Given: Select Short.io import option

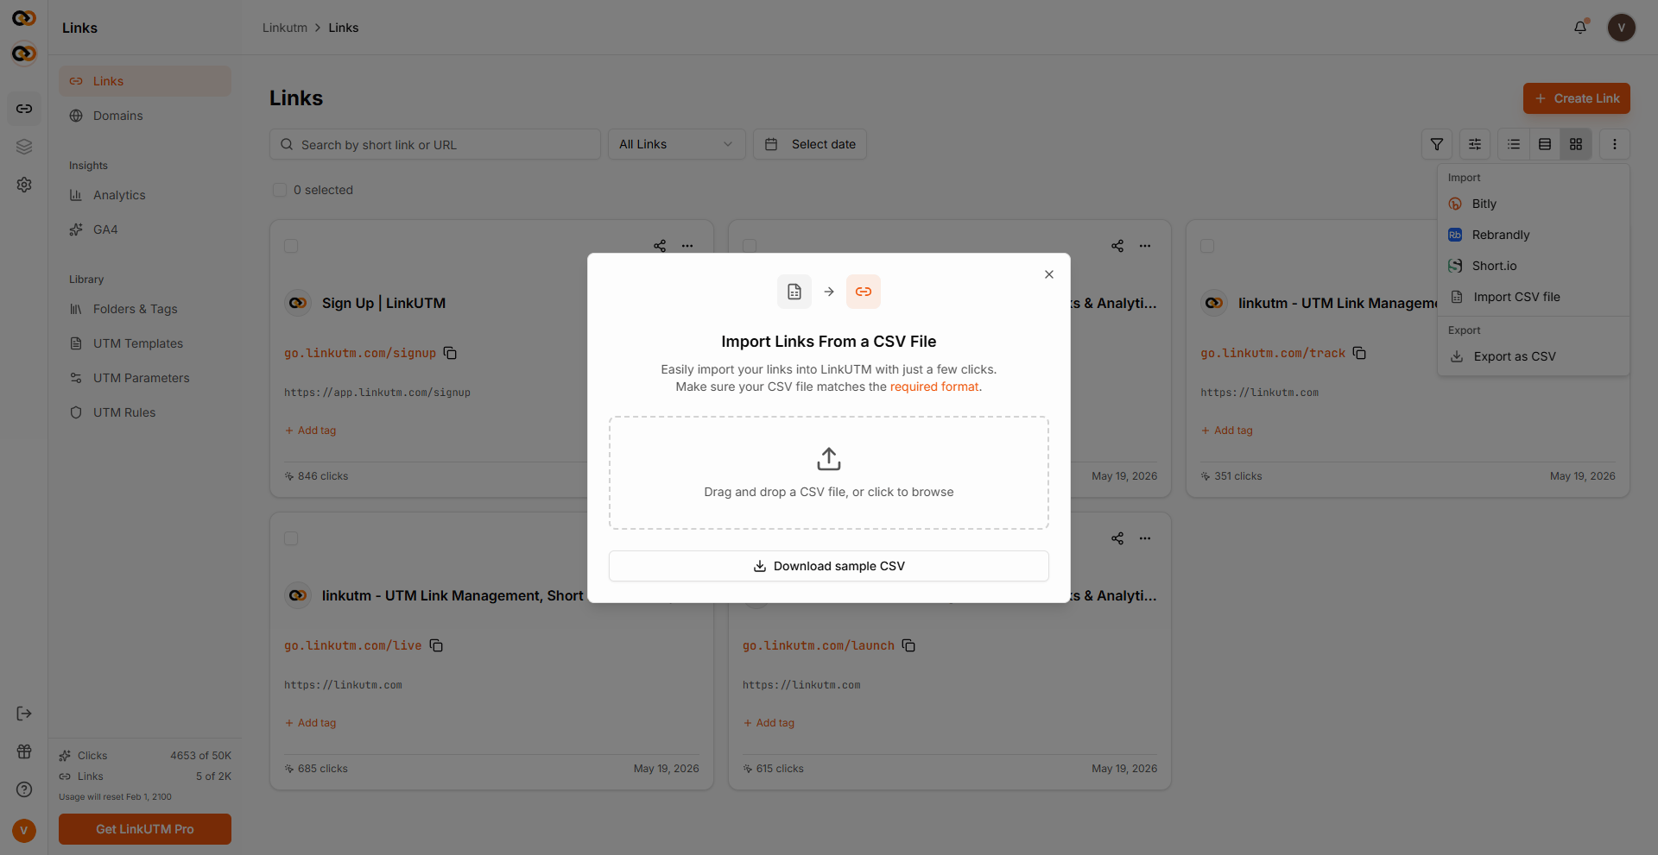Looking at the screenshot, I should tap(1534, 266).
